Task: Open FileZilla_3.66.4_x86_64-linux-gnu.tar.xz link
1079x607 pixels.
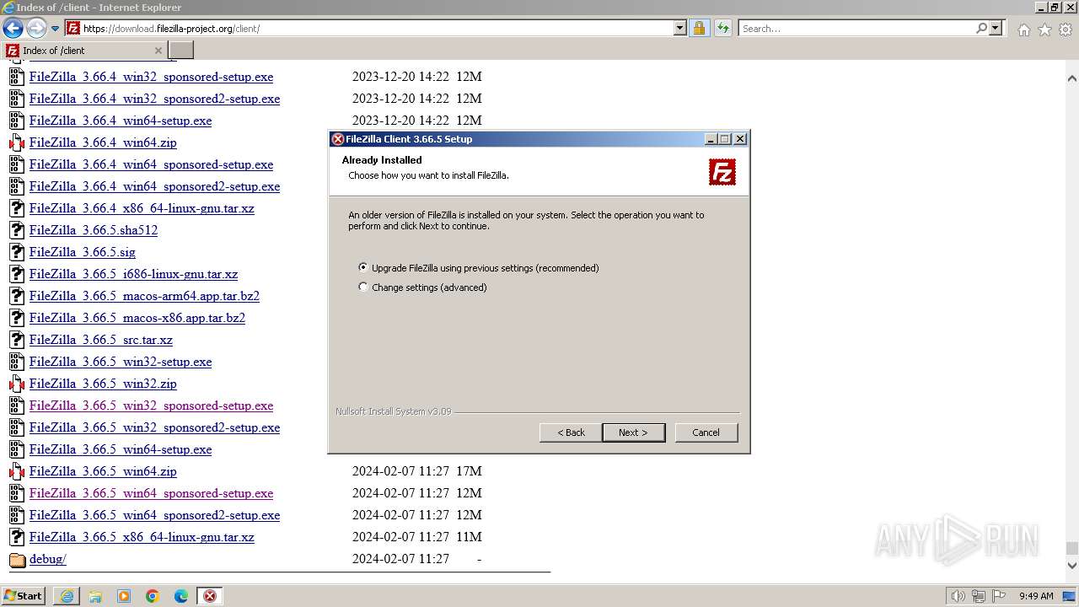Action: click(x=142, y=208)
